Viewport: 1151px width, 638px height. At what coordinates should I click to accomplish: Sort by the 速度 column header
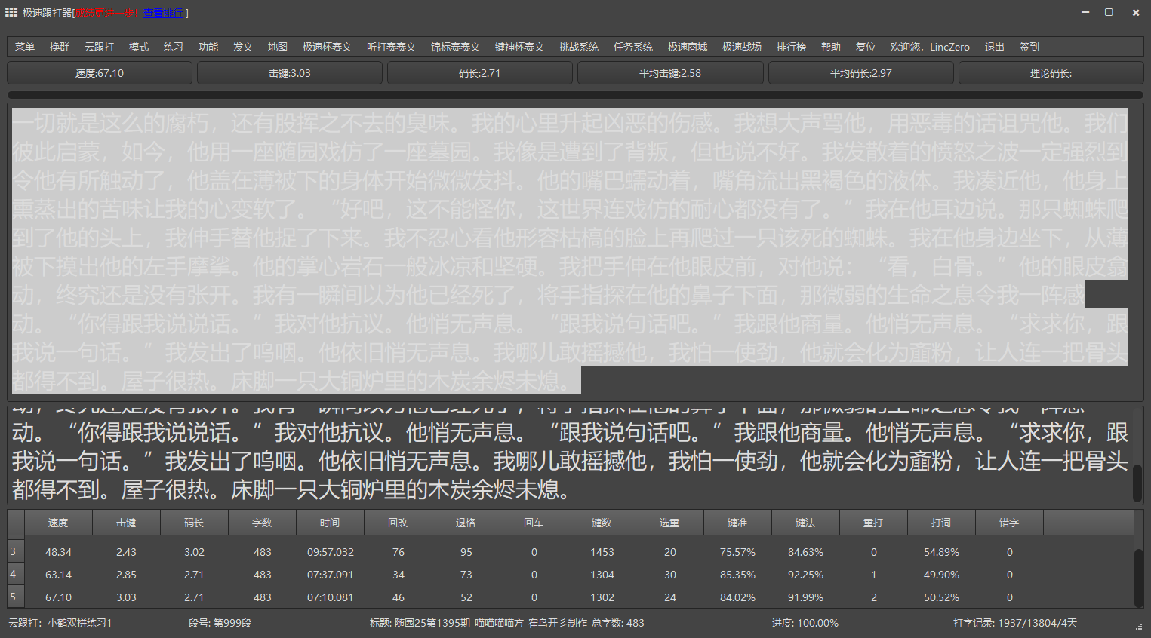click(58, 523)
